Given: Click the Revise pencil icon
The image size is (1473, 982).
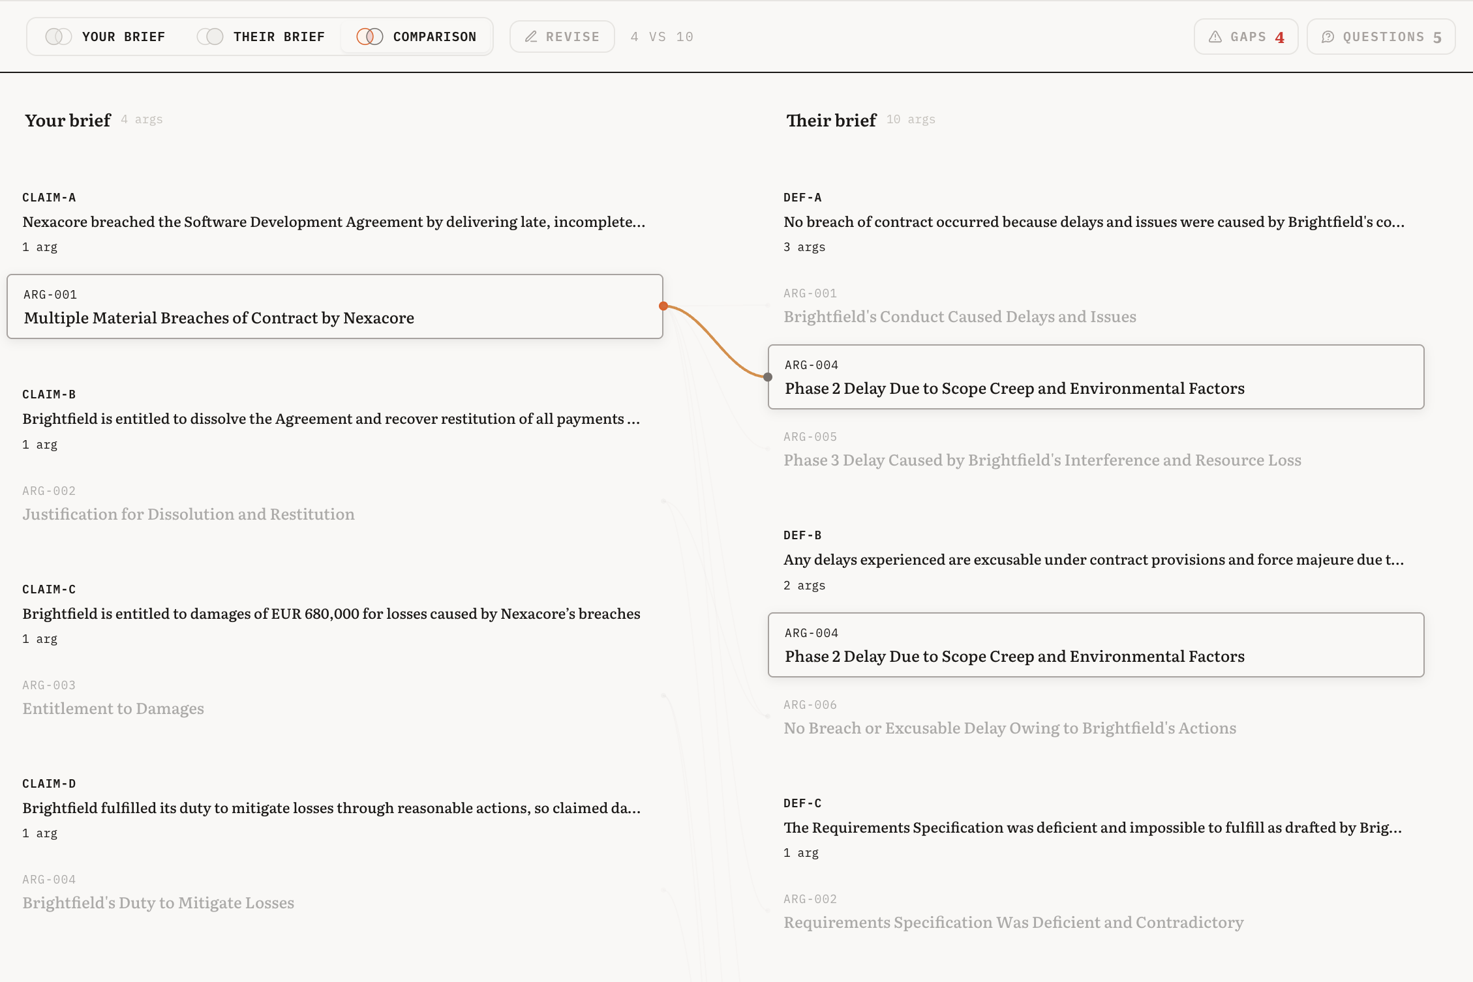Looking at the screenshot, I should pyautogui.click(x=531, y=37).
